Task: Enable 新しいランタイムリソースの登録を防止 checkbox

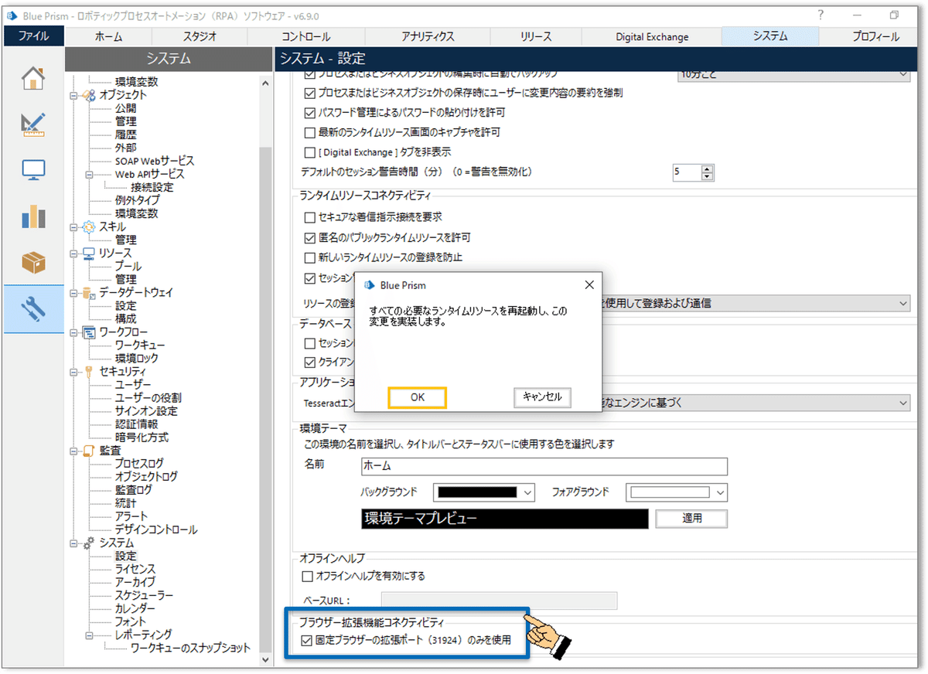Action: click(310, 257)
